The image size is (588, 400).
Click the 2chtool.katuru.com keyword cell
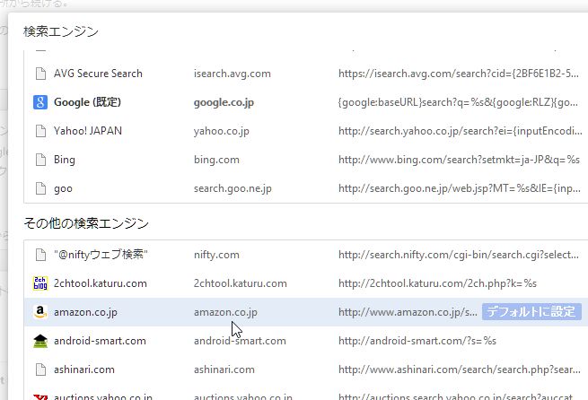pyautogui.click(x=240, y=283)
